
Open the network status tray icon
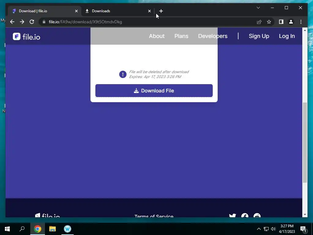(266, 229)
